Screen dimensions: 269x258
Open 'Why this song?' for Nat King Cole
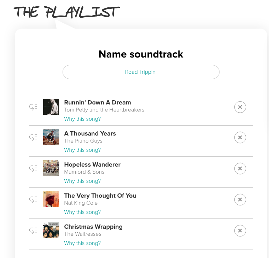click(82, 212)
